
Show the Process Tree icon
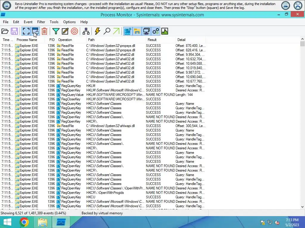tap(86, 31)
